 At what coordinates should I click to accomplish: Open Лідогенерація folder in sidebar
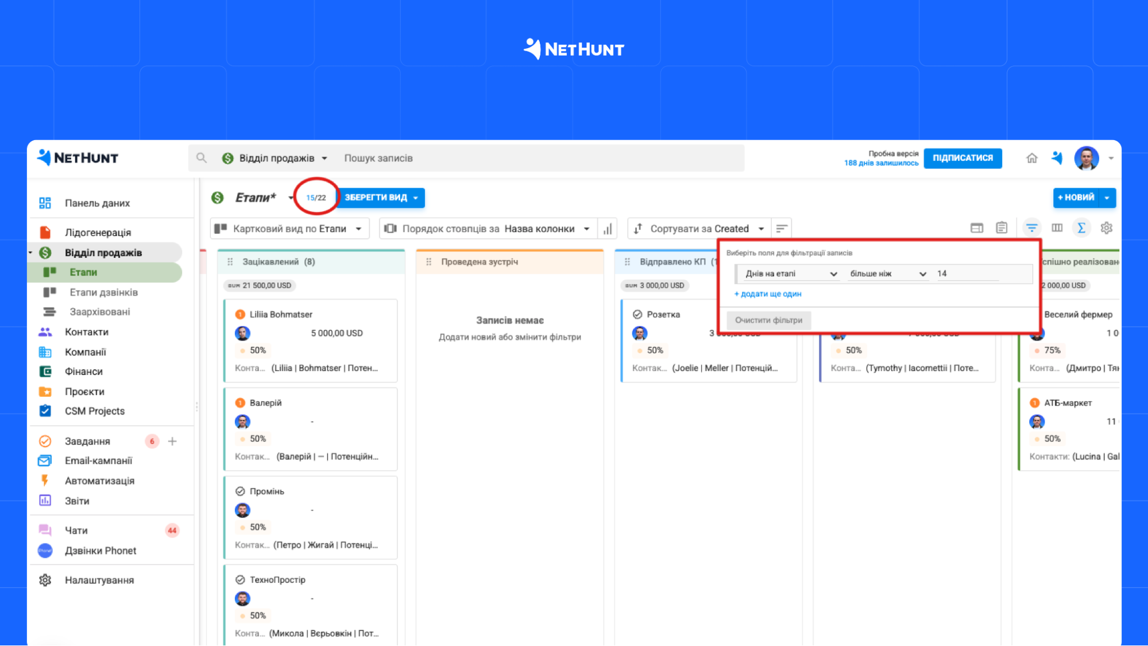coord(98,233)
